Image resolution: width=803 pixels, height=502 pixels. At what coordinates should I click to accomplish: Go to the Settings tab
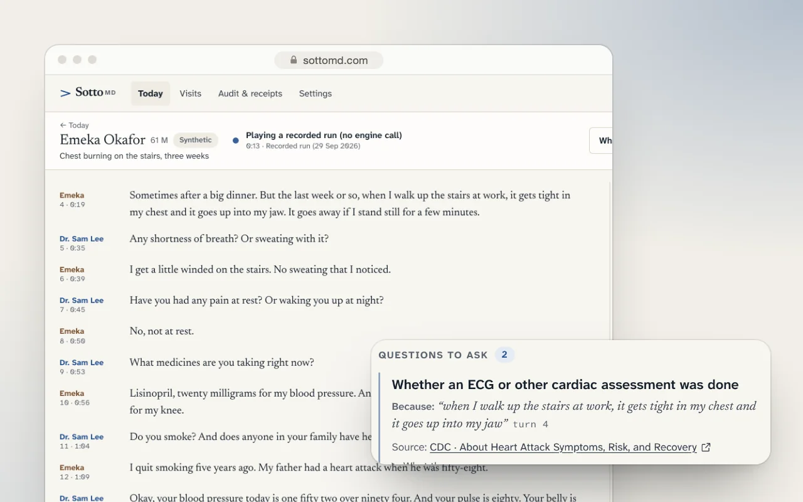(316, 93)
